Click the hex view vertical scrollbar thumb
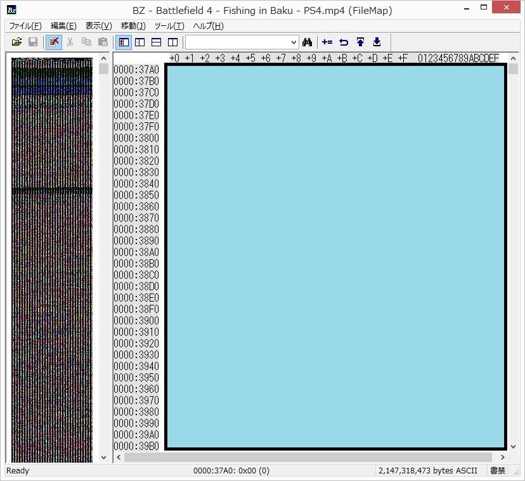 [514, 68]
